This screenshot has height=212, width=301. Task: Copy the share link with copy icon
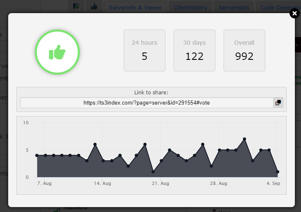(278, 103)
